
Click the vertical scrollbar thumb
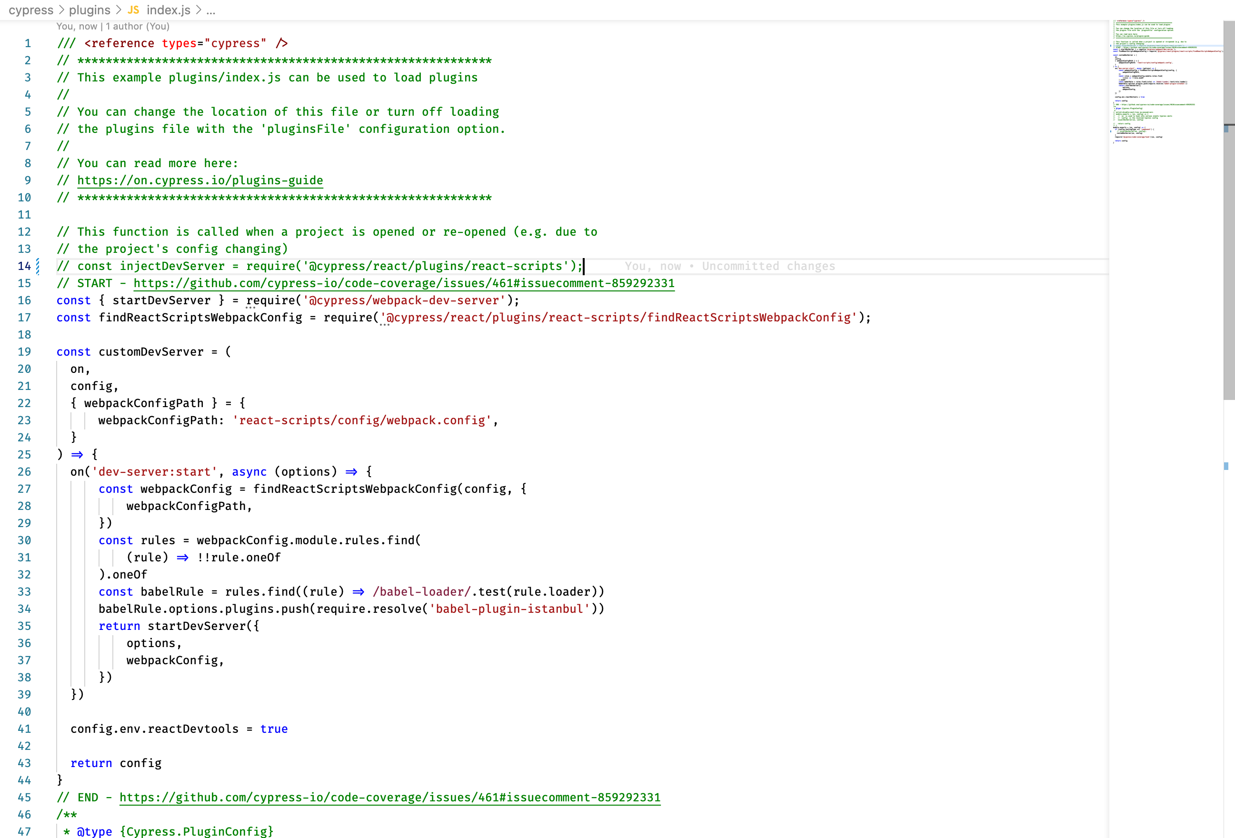[x=1229, y=210]
